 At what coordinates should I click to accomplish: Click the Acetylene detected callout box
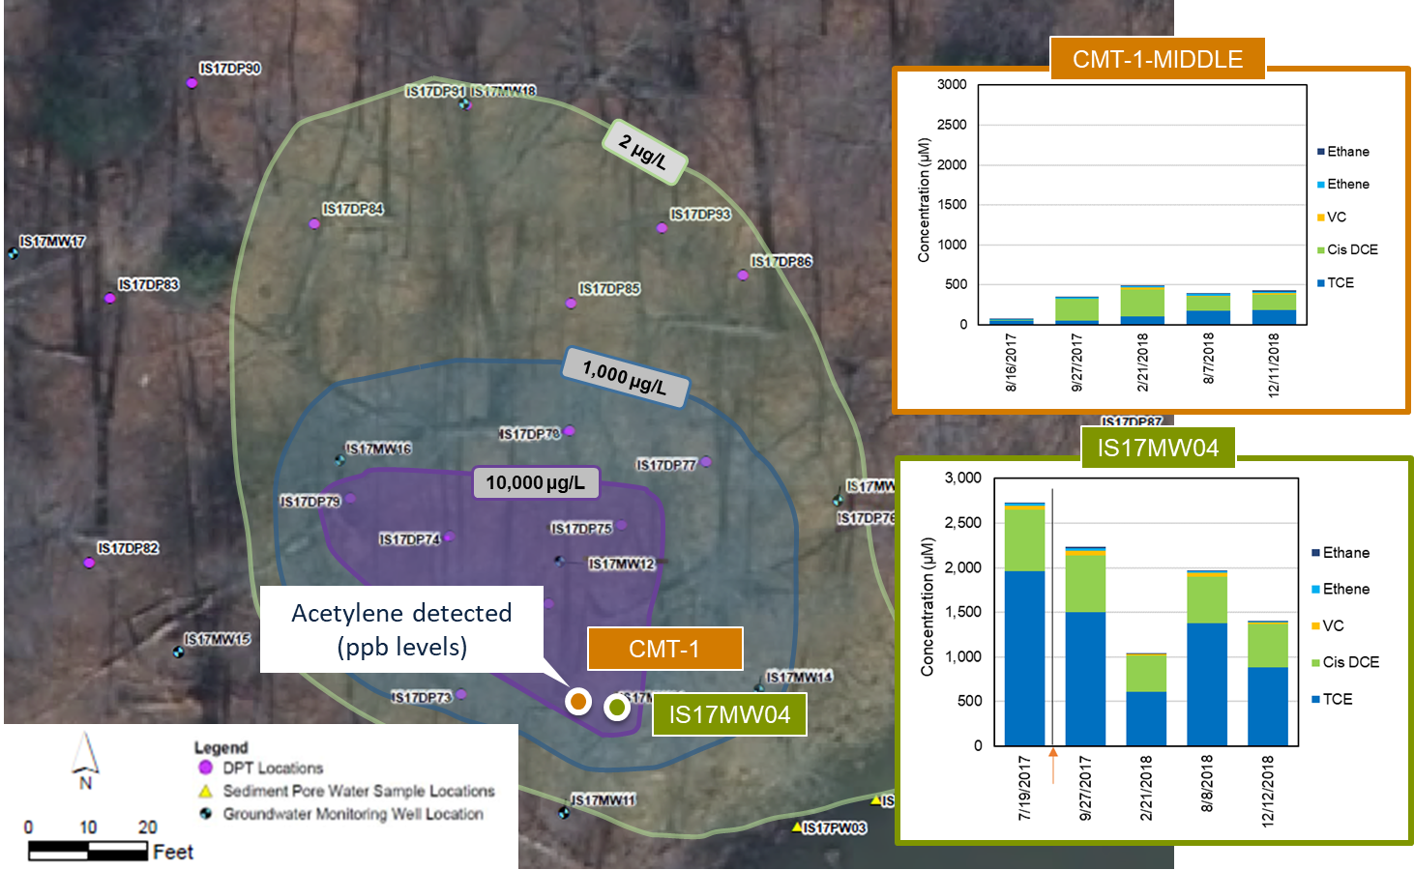pyautogui.click(x=401, y=629)
